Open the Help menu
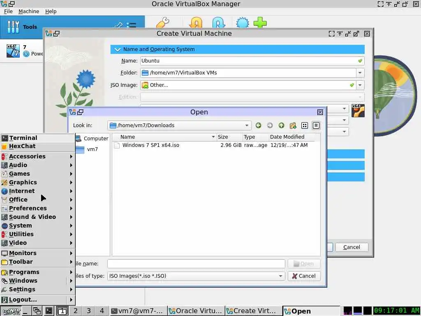421x316 pixels. coord(51,11)
